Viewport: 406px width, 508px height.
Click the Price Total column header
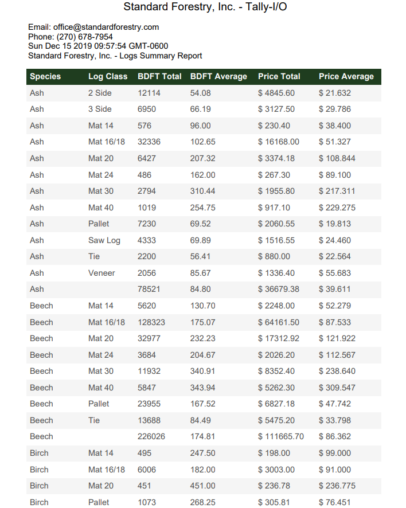coord(279,76)
